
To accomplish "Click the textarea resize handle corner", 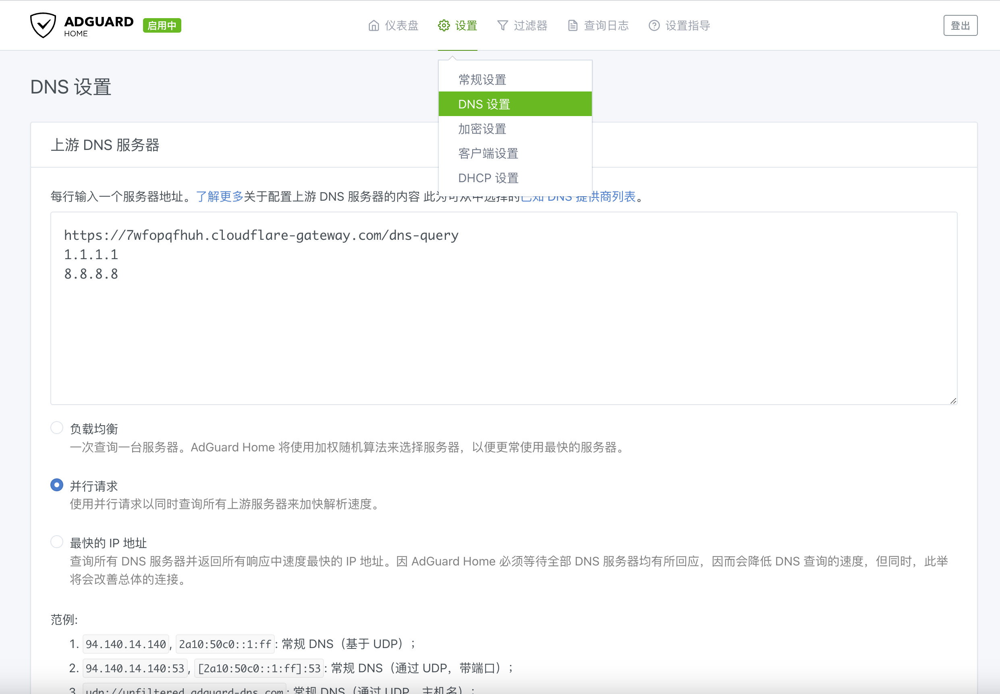I will point(953,401).
